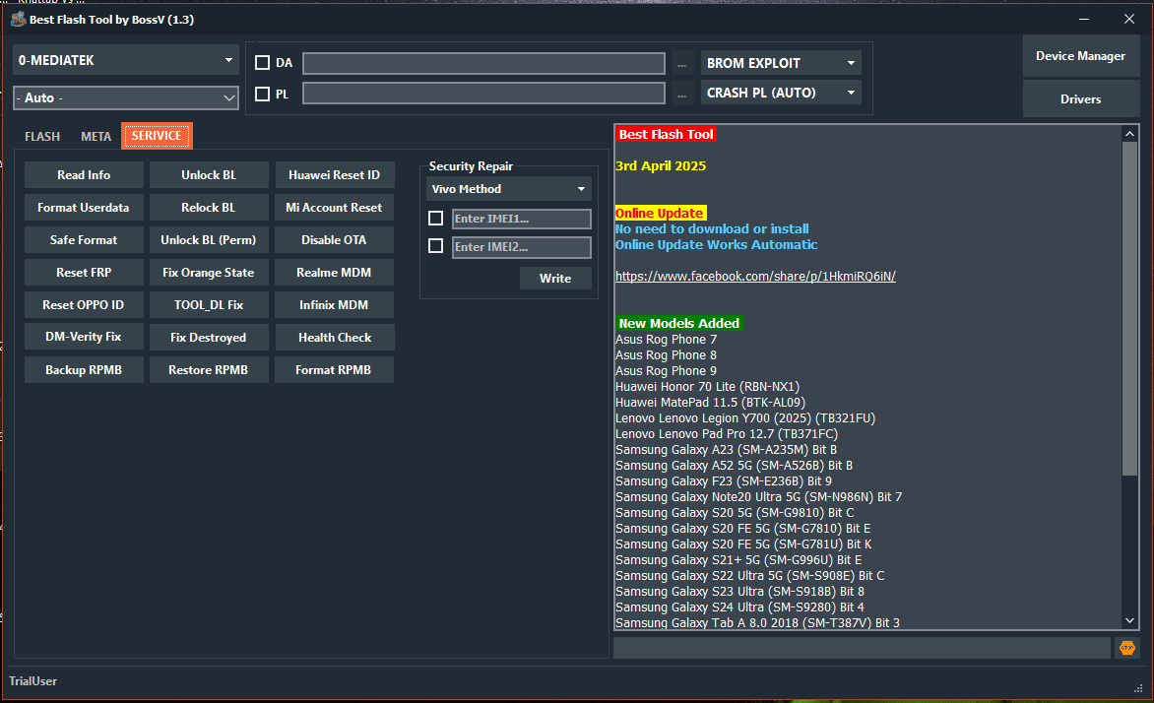Enable the PL checkbox

(262, 94)
